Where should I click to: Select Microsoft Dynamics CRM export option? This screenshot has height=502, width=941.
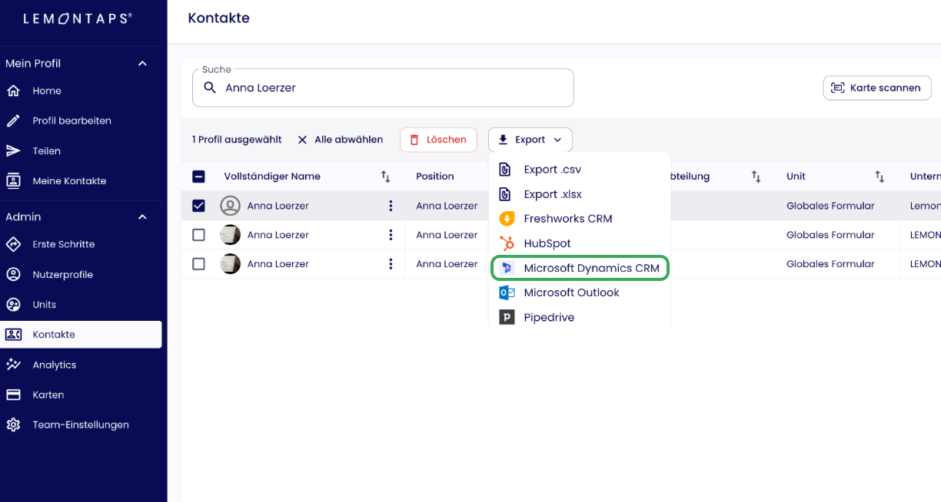click(x=580, y=268)
